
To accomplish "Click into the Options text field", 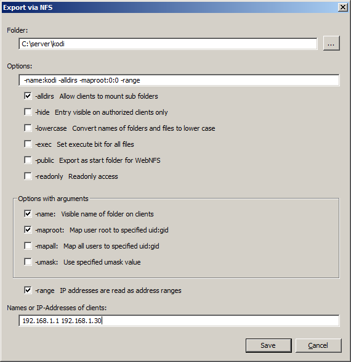I will tap(179, 80).
